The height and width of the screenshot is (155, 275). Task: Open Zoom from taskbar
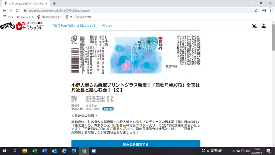point(94,151)
